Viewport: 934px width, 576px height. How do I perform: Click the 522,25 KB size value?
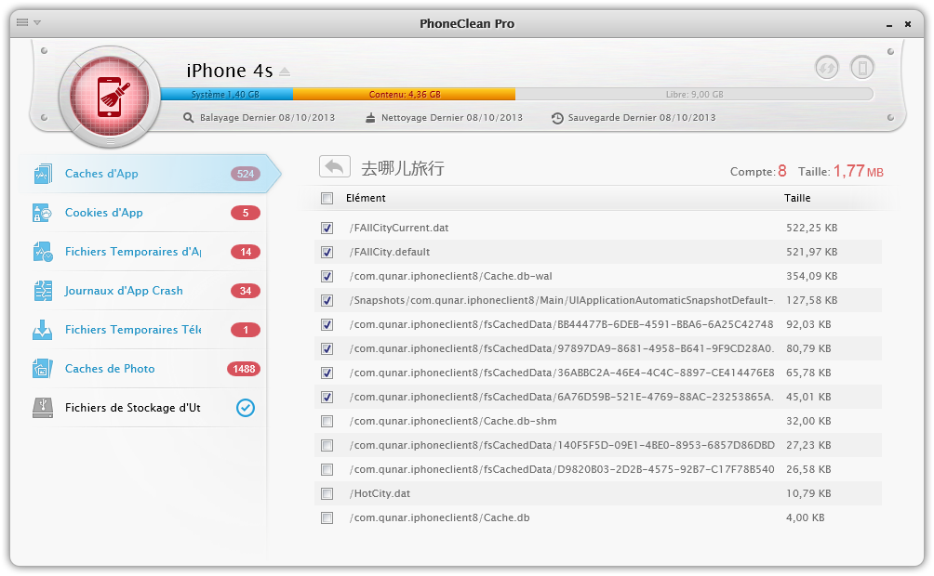tap(812, 228)
